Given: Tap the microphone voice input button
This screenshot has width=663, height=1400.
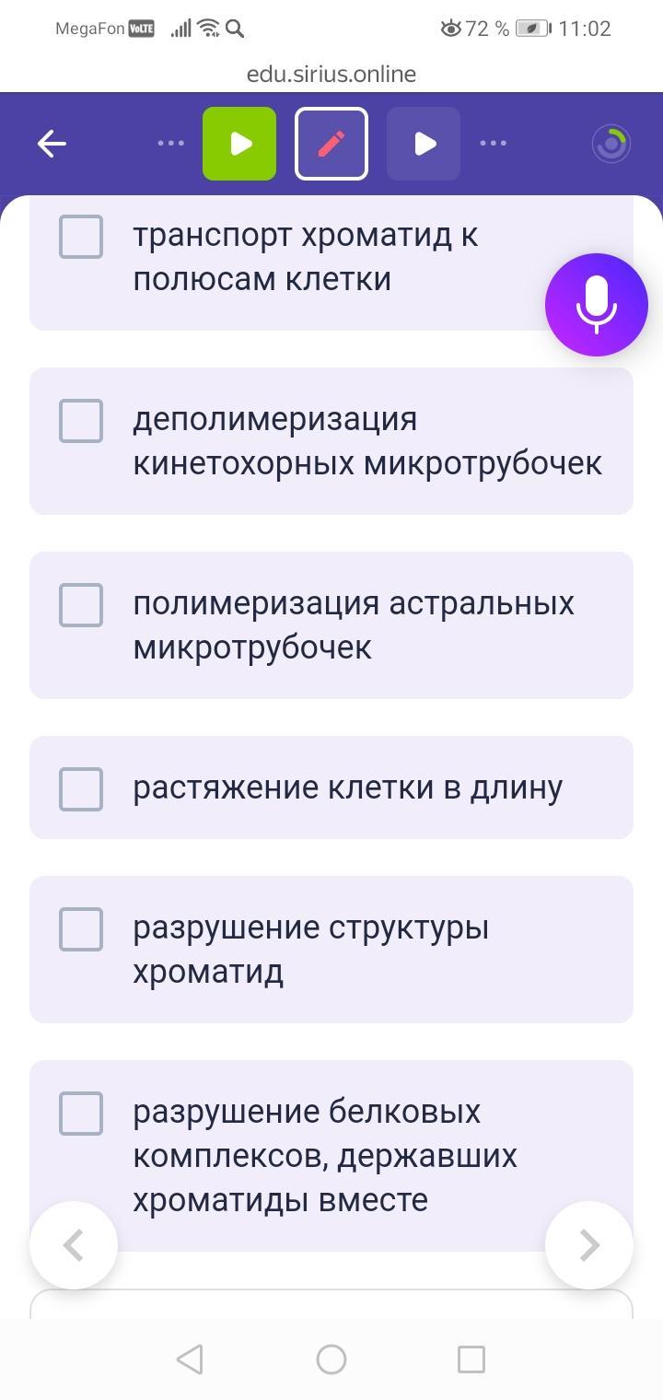Looking at the screenshot, I should click(596, 305).
